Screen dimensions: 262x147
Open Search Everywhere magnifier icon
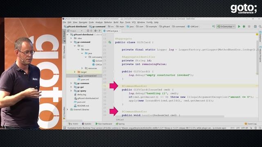point(260,26)
